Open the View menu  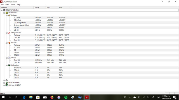point(7,5)
